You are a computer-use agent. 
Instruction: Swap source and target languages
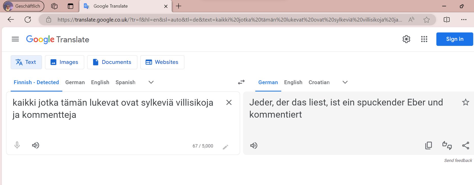click(x=241, y=82)
